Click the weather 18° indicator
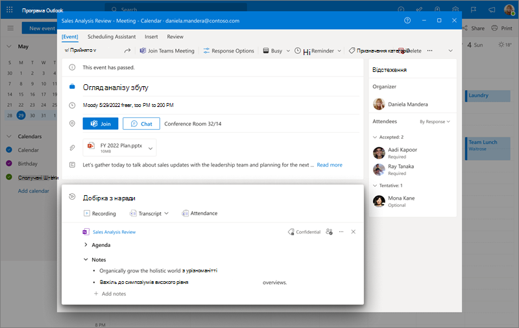This screenshot has height=328, width=519. coord(505,45)
